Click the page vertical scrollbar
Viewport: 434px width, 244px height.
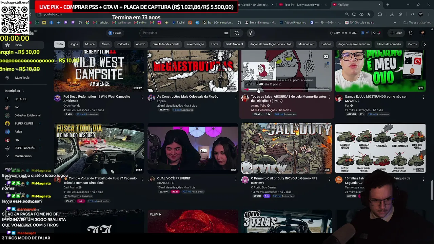tap(432, 190)
